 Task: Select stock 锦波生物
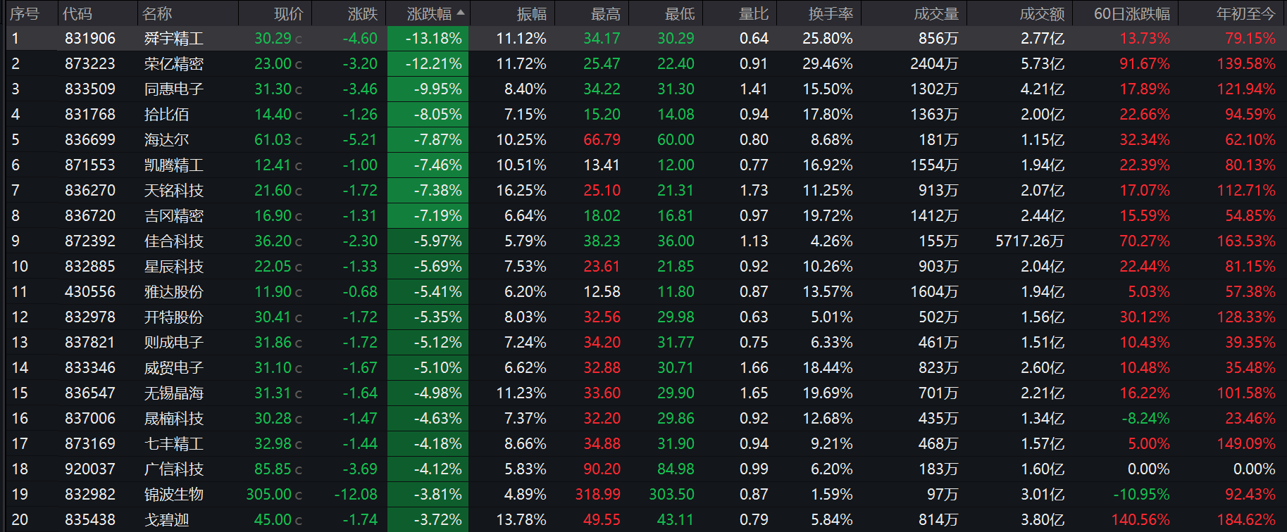click(x=174, y=495)
